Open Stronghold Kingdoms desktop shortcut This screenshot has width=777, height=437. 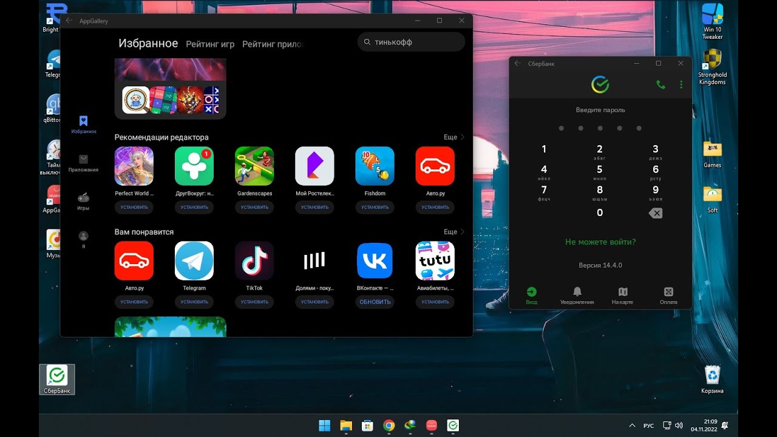713,67
